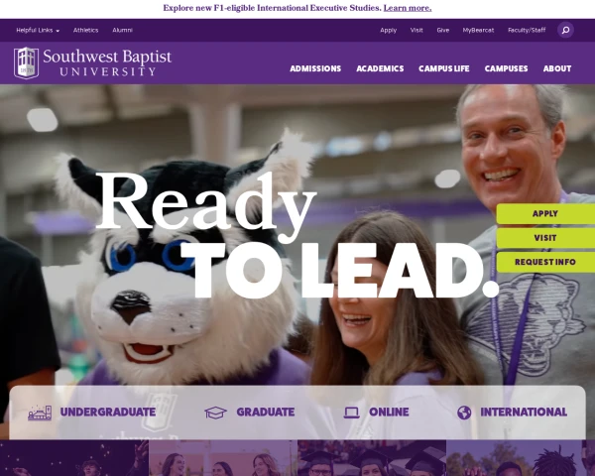Click the search magnifier icon

[x=565, y=30]
